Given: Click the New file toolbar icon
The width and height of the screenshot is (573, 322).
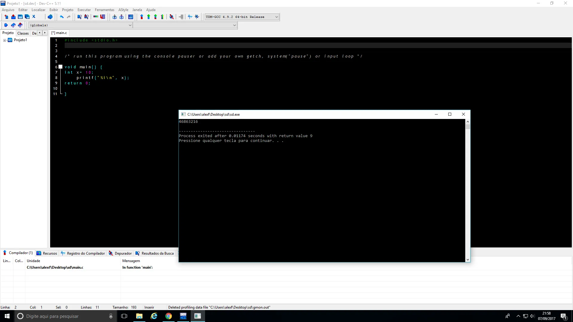Looking at the screenshot, I should click(x=6, y=17).
